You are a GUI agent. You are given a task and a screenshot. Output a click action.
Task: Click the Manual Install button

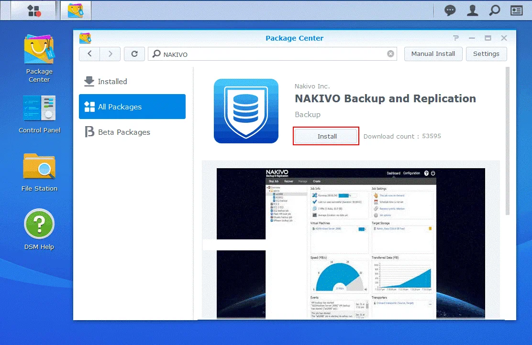(433, 54)
